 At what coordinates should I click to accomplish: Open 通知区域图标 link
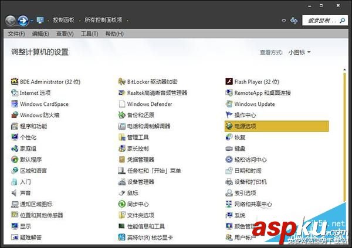click(x=36, y=204)
